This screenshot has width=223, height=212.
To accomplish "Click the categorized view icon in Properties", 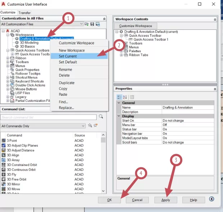I will (119, 97).
